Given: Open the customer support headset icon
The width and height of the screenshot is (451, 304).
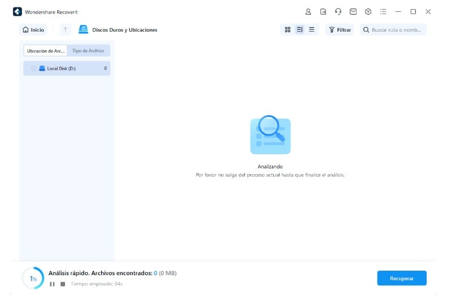Looking at the screenshot, I should [x=338, y=12].
